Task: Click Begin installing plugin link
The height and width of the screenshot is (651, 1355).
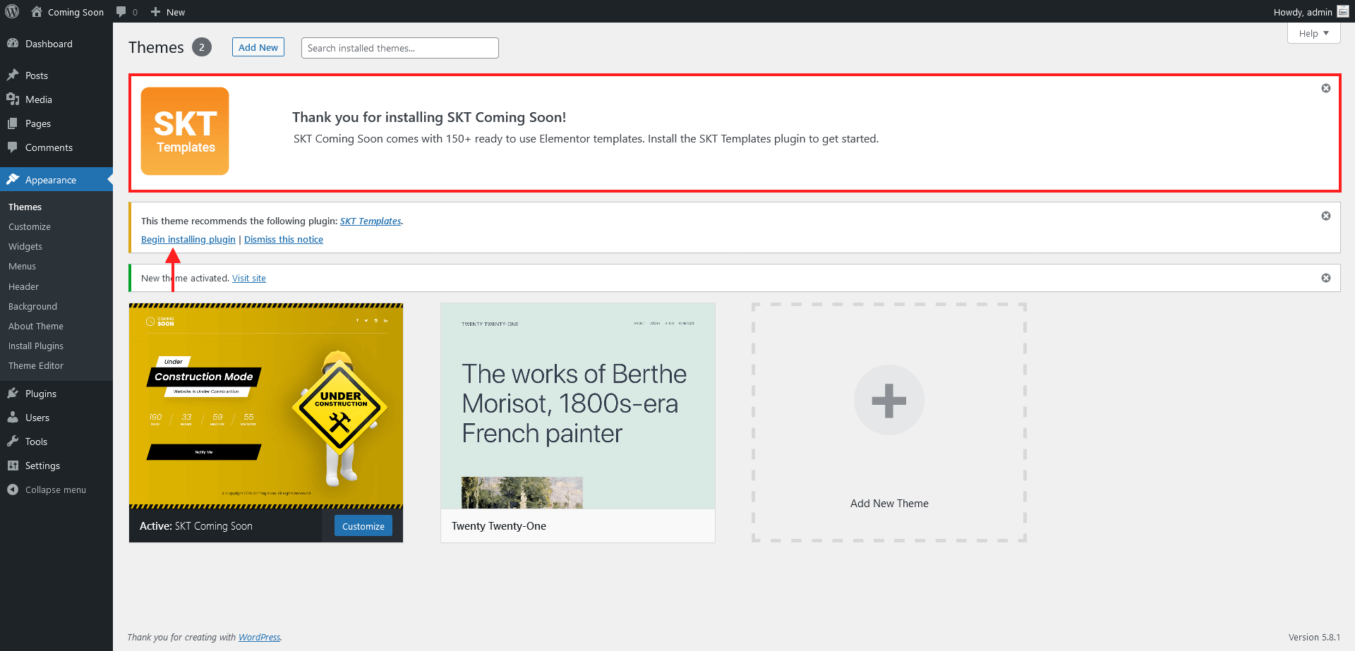Action: click(x=188, y=239)
